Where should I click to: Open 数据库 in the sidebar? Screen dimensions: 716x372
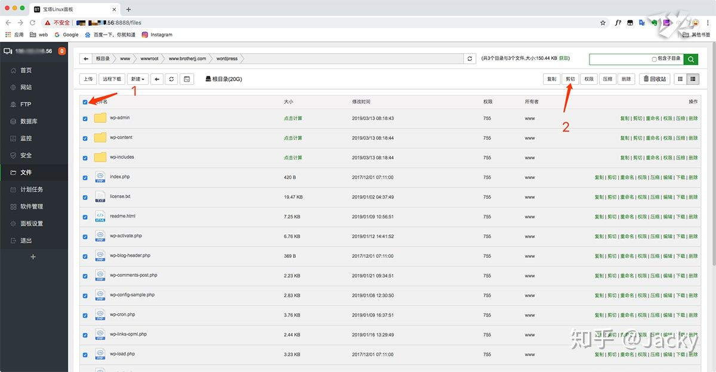pos(29,121)
